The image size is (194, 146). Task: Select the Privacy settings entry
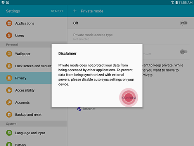coord(26,78)
